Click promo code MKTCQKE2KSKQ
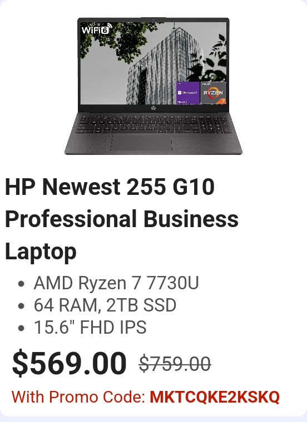Screen dimensions: 307x422 (215, 397)
